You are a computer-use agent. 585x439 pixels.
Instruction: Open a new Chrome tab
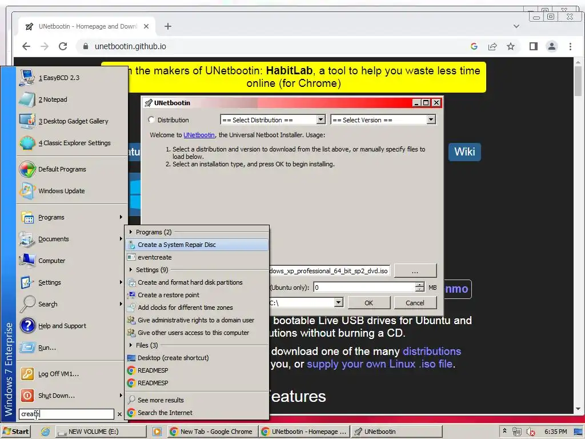click(x=168, y=26)
